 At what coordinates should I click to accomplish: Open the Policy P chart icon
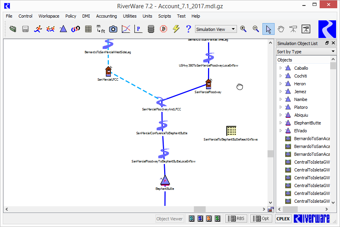point(138,29)
